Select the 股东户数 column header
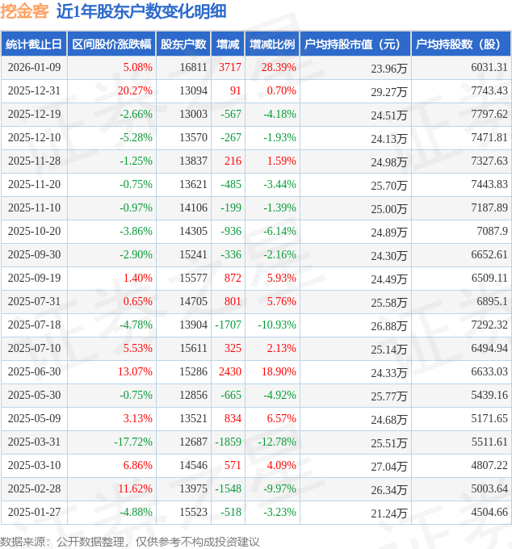The image size is (512, 549). [x=183, y=44]
